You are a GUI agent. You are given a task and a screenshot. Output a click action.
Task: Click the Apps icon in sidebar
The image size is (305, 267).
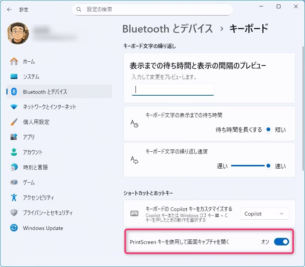(14, 137)
